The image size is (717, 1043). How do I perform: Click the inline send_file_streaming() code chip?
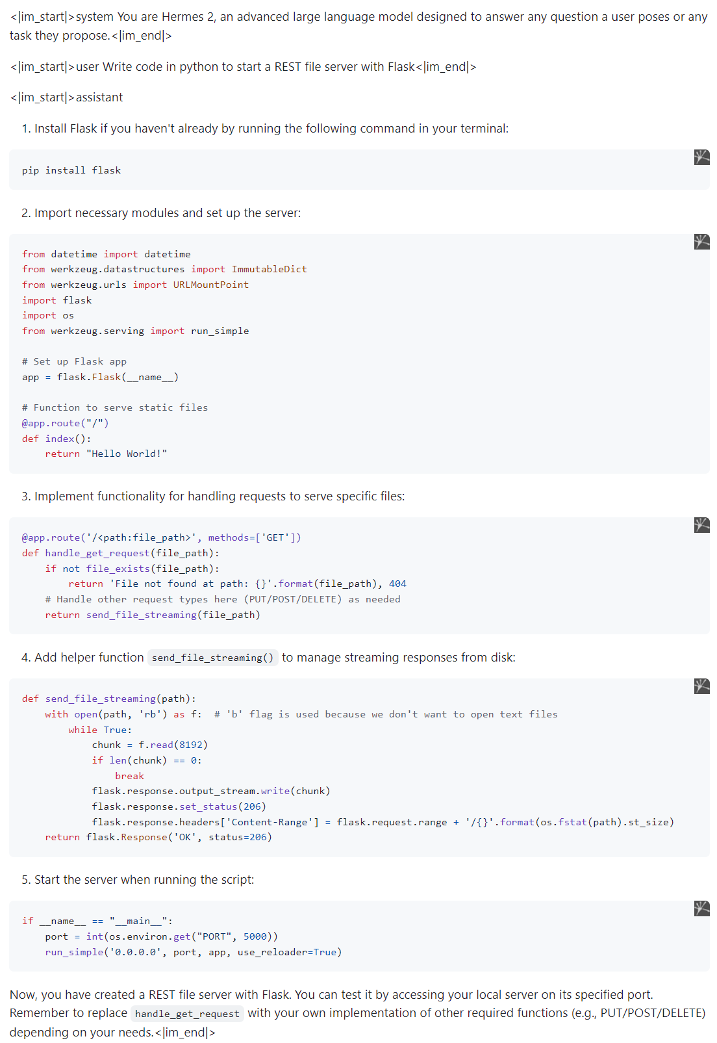[212, 658]
